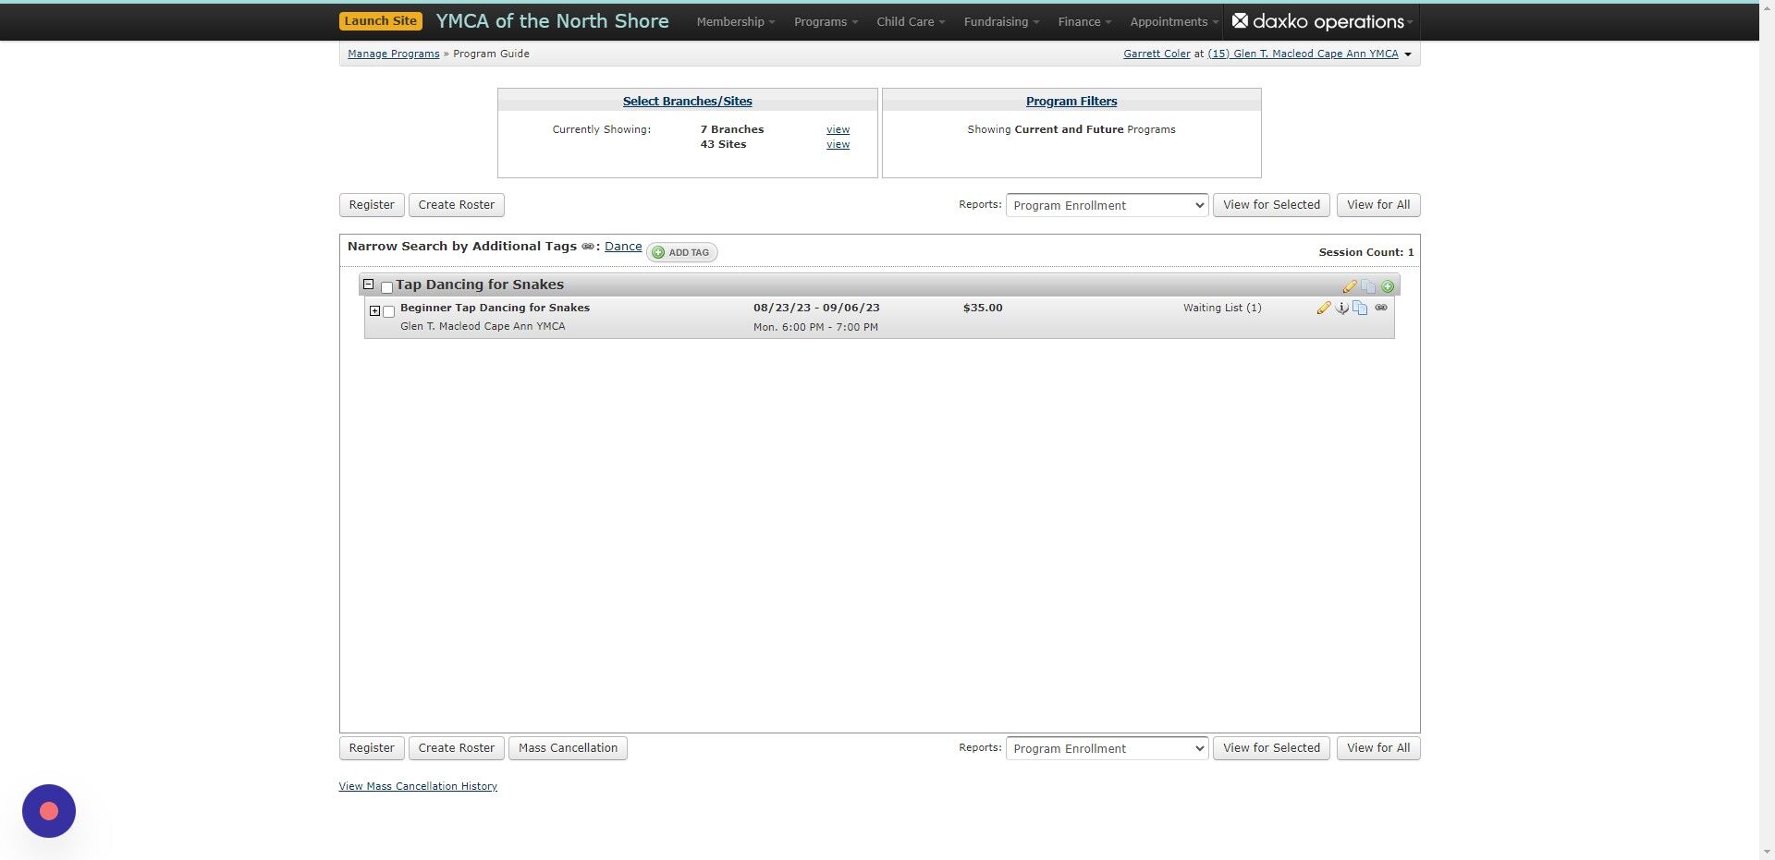Select the Beginner Tap Dancing session checkbox
Screen dimensions: 1775x860
[388, 311]
